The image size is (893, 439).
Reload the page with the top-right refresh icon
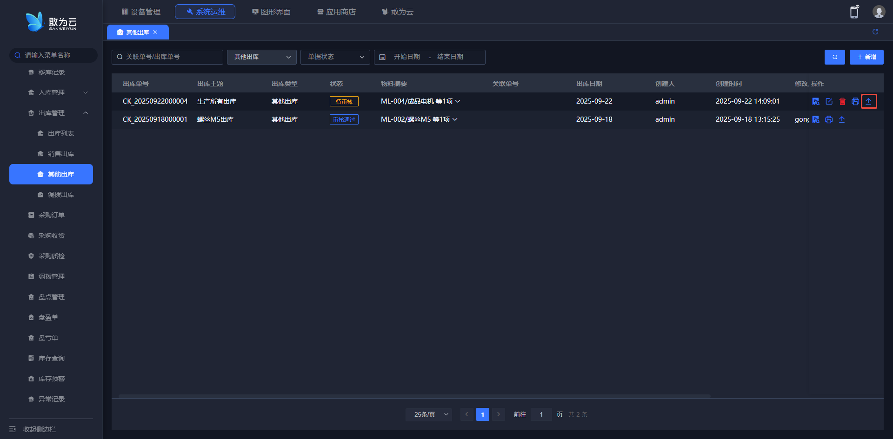875,32
